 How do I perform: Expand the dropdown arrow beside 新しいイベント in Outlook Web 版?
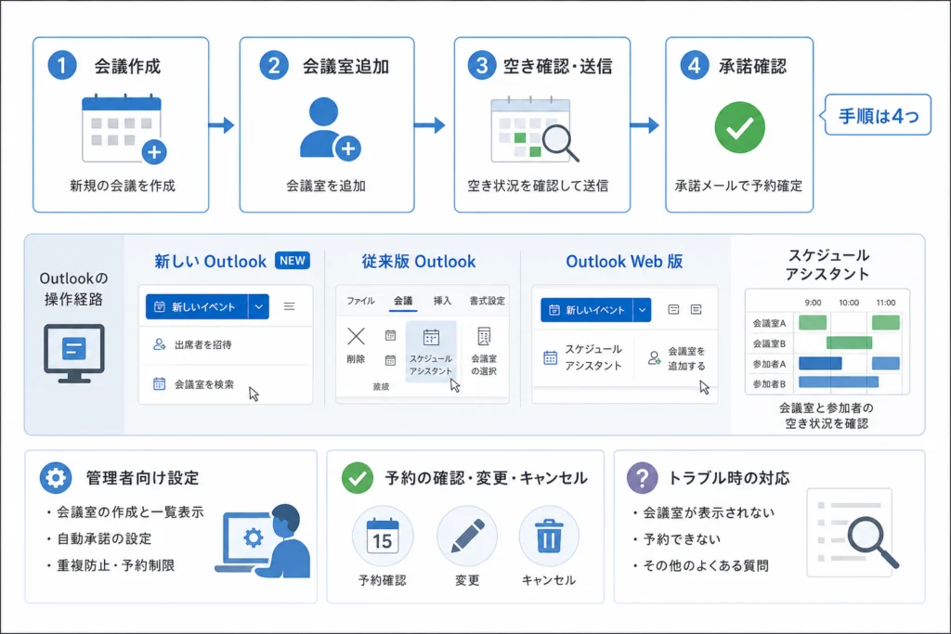coord(642,310)
